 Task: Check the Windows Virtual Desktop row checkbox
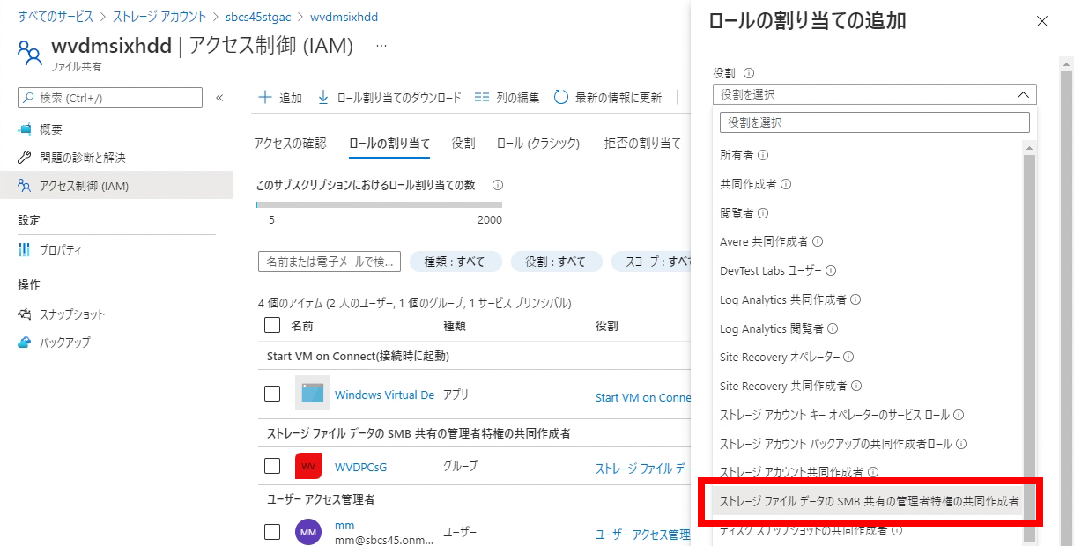[x=272, y=394]
